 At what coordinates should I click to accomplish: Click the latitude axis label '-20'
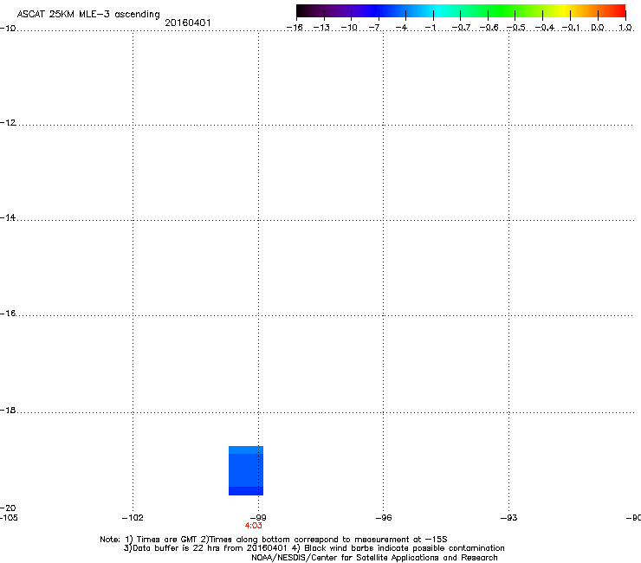[x=8, y=508]
